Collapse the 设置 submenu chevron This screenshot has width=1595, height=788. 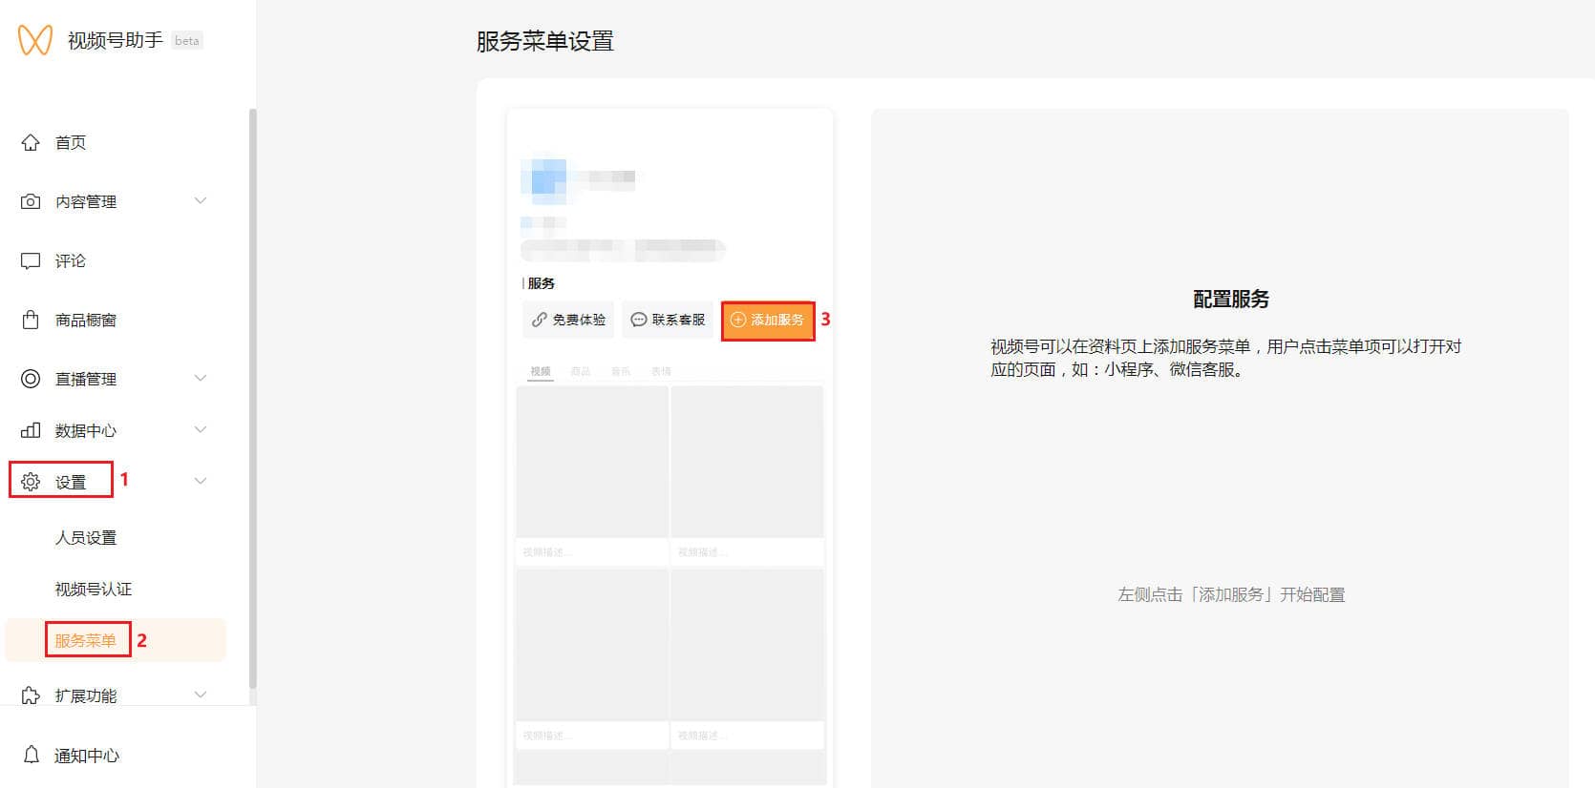tap(201, 481)
